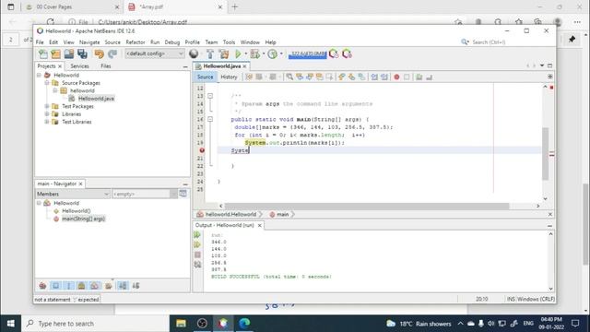Click the History editor view button

229,77
